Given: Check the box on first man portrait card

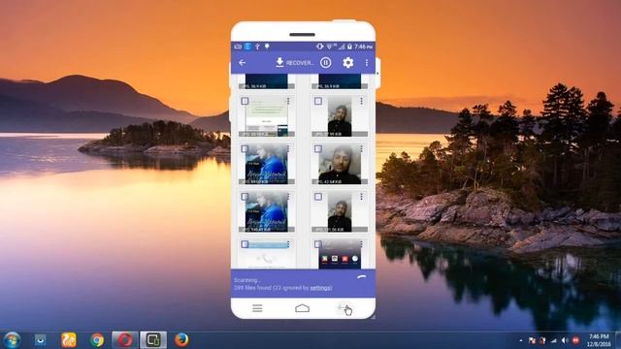Looking at the screenshot, I should click(x=317, y=101).
